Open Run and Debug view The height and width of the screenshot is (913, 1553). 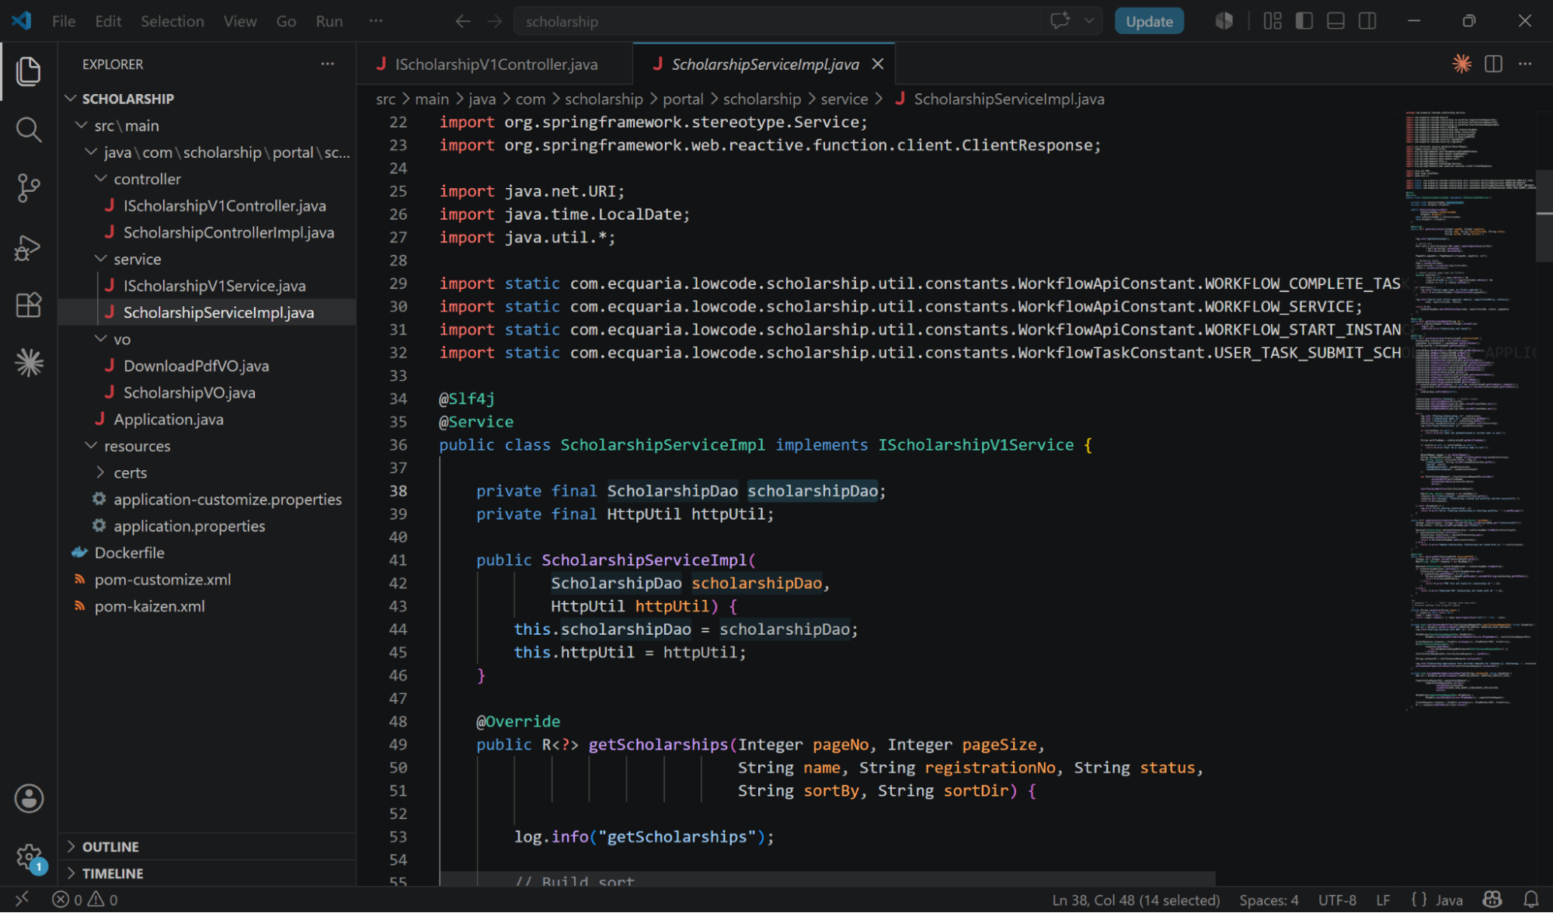coord(29,247)
